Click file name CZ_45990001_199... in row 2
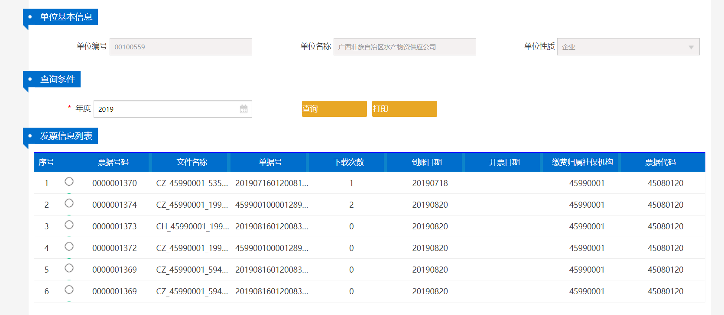The height and width of the screenshot is (315, 724). pyautogui.click(x=192, y=205)
